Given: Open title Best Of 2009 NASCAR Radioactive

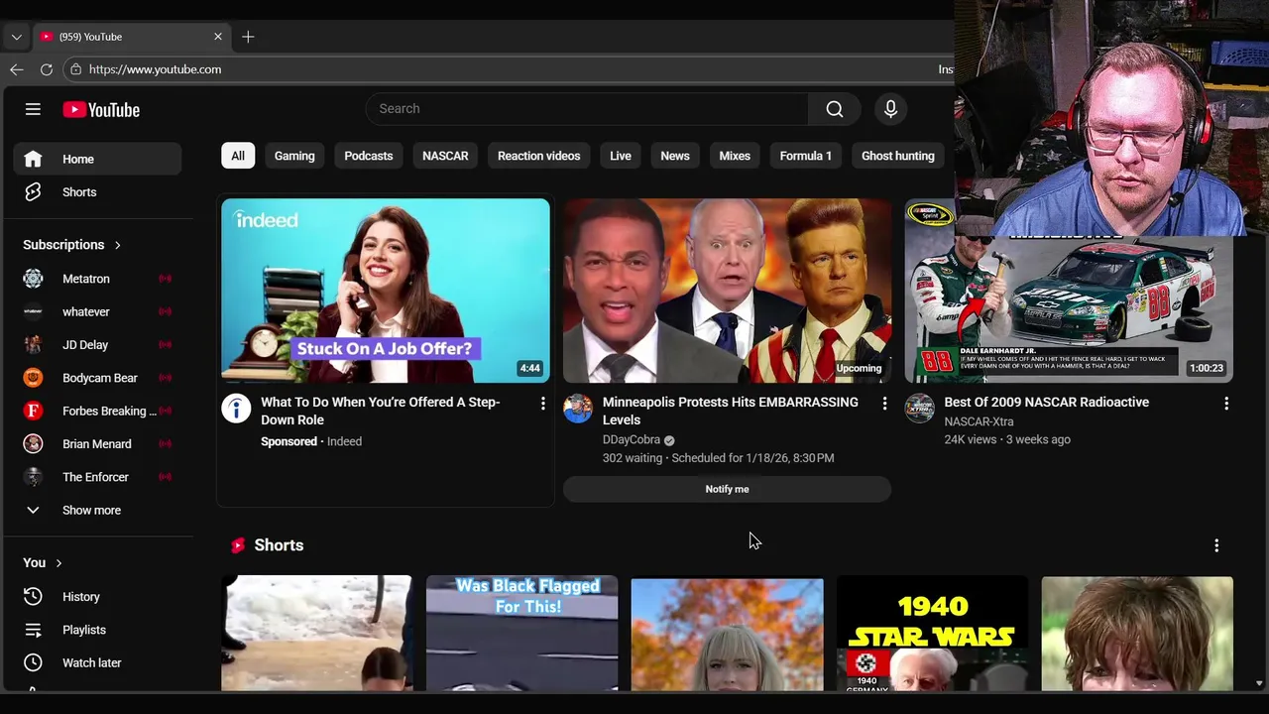Looking at the screenshot, I should (x=1047, y=403).
